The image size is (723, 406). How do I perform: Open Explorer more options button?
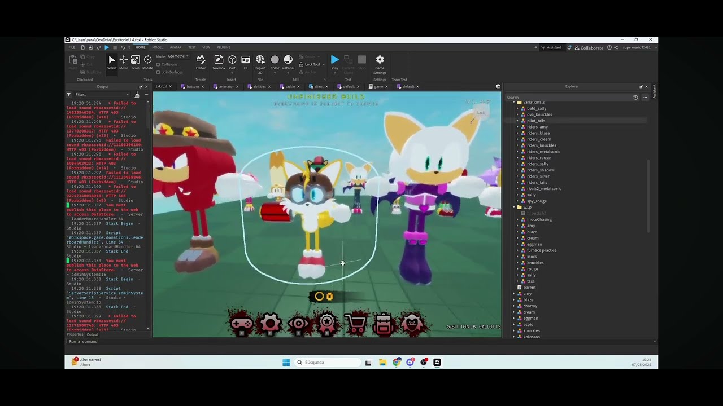tap(645, 98)
